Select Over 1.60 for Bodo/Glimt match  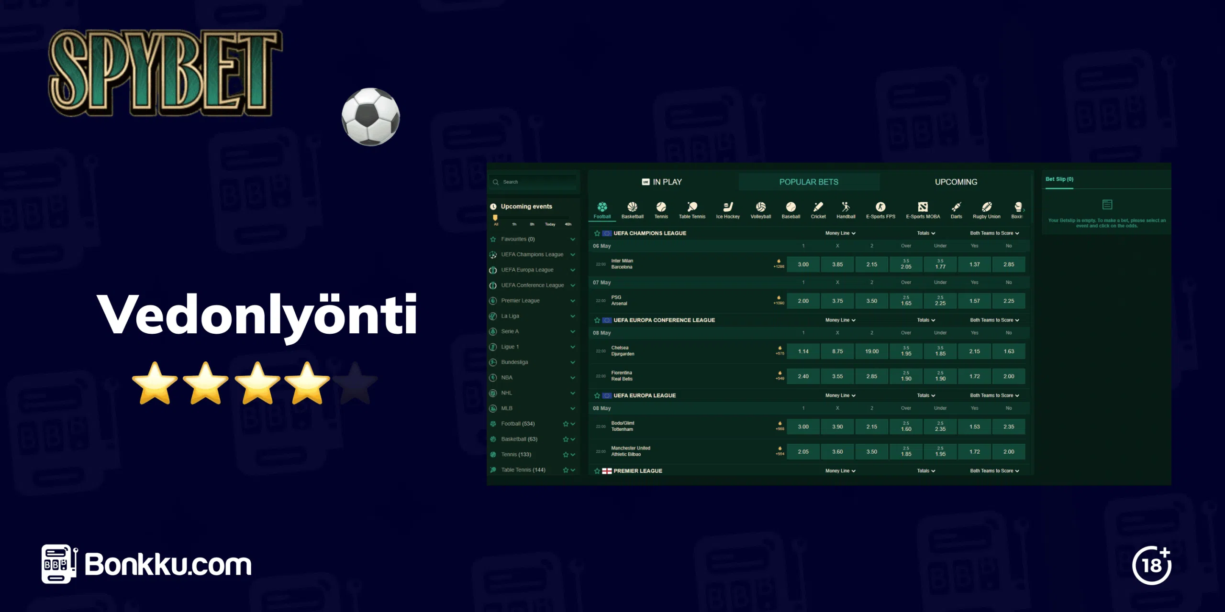click(906, 427)
